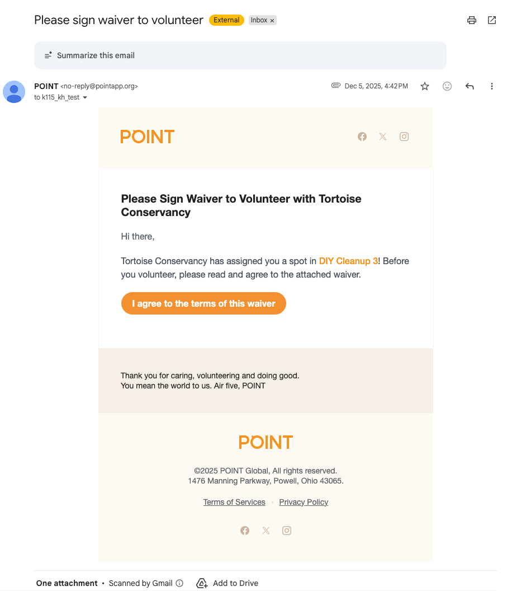Screen dimensions: 507x591
Task: Remove the Inbox label from email
Action: (272, 20)
